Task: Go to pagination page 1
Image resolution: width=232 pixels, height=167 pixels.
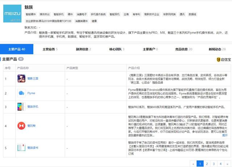Action: click(200, 164)
